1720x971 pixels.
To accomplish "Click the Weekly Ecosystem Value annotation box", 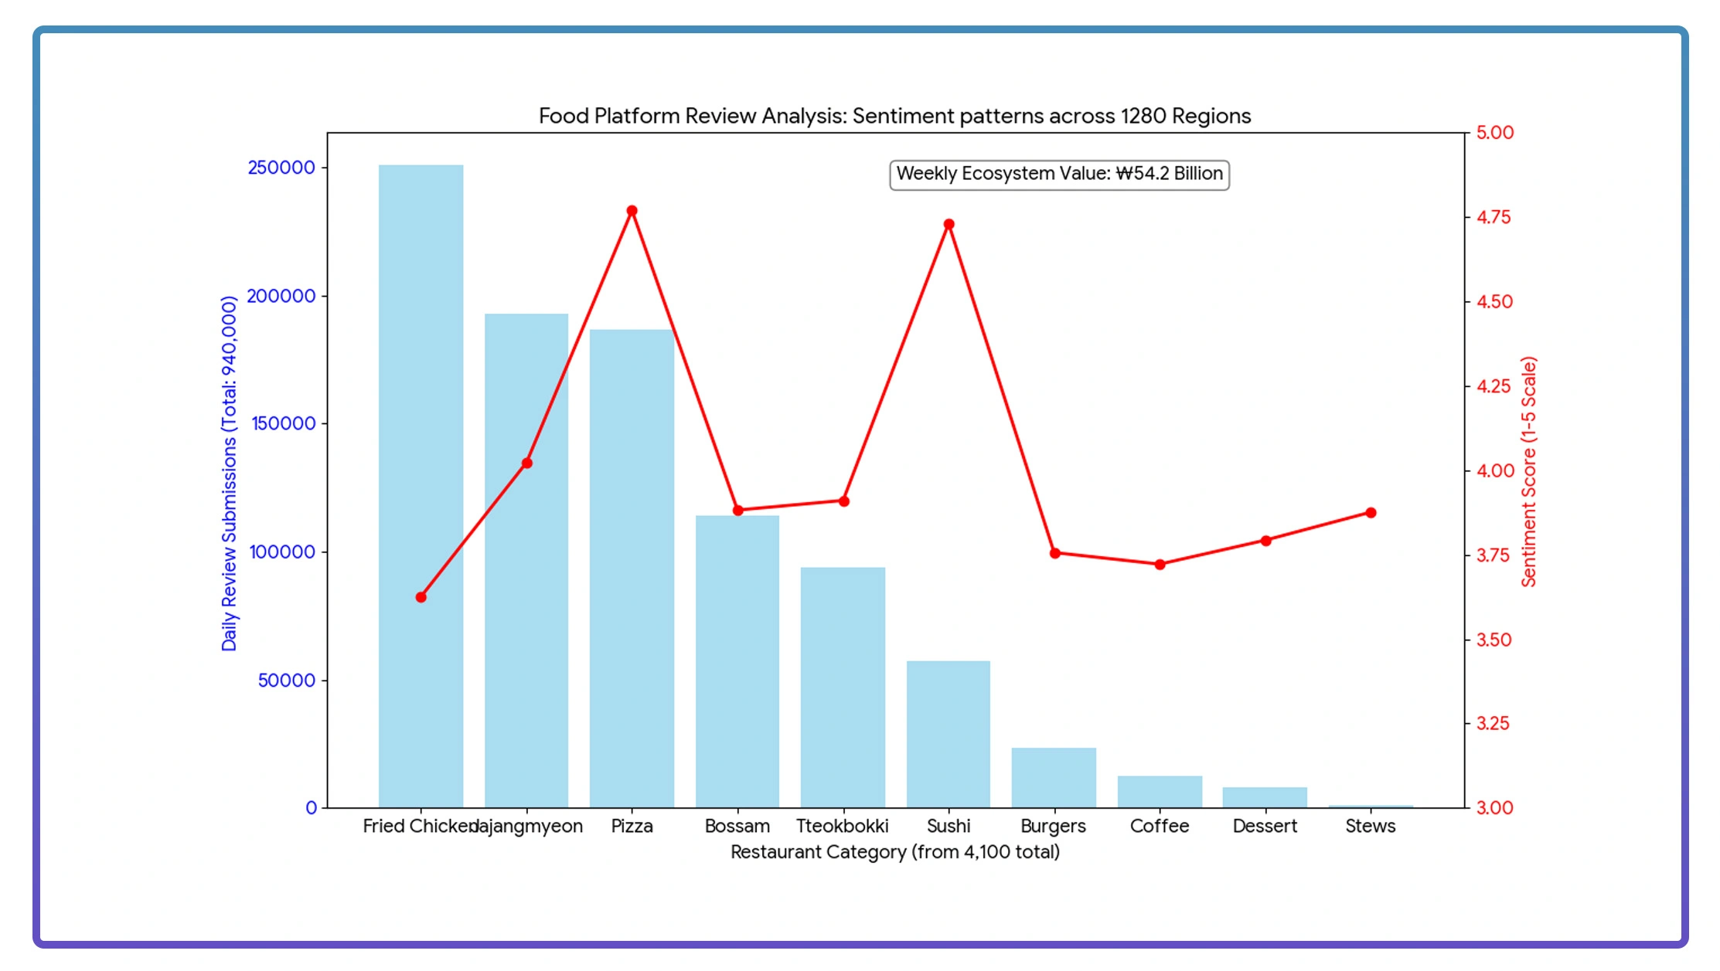I will (x=1059, y=174).
